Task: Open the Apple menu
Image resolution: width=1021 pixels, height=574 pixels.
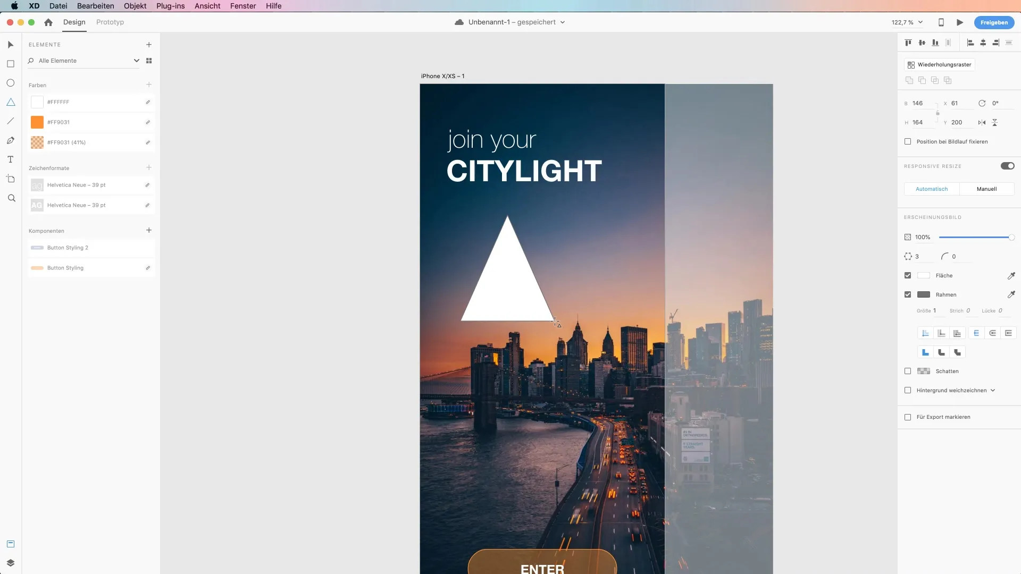Action: coord(14,6)
